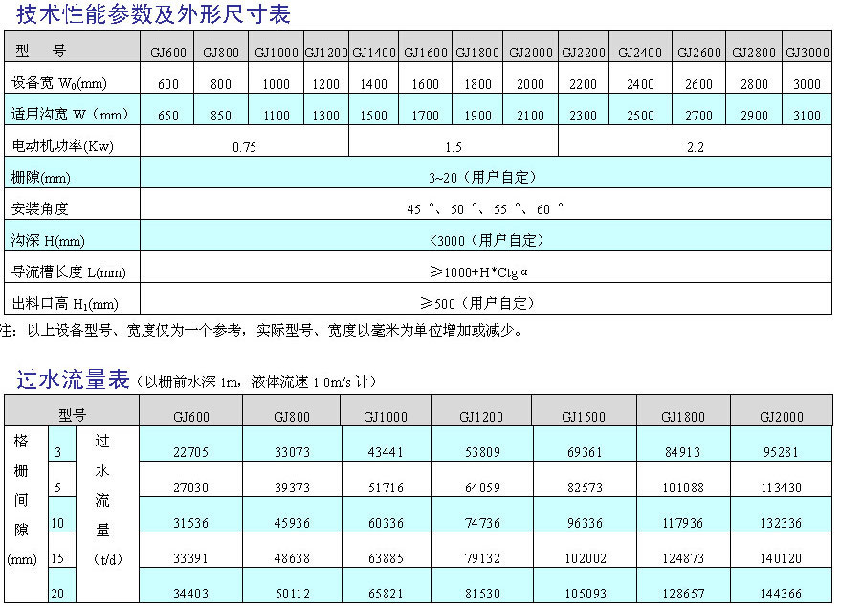Click the 63885 value under GJ1000
Screen dimensions: 841x608
point(386,558)
